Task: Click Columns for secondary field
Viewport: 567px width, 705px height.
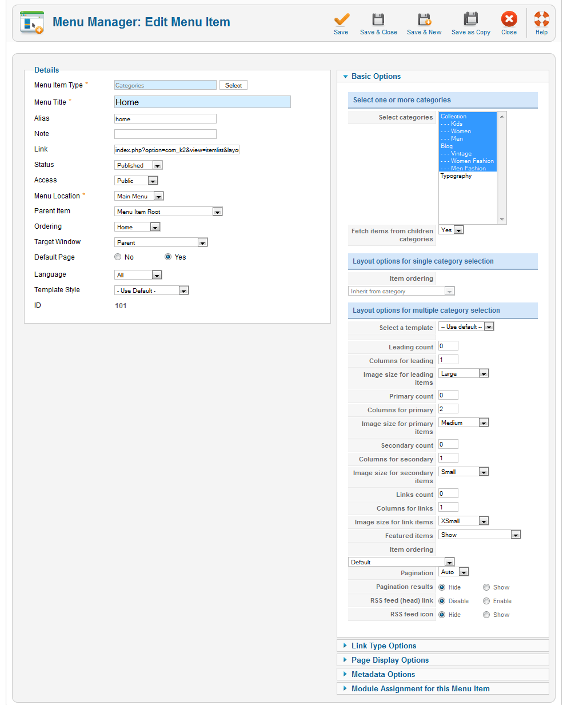Action: tap(448, 458)
